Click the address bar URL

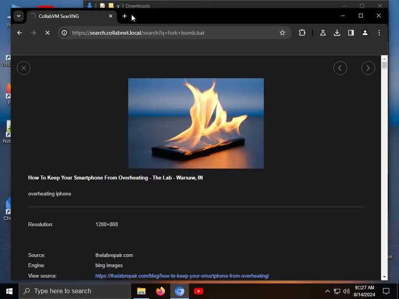tap(138, 33)
